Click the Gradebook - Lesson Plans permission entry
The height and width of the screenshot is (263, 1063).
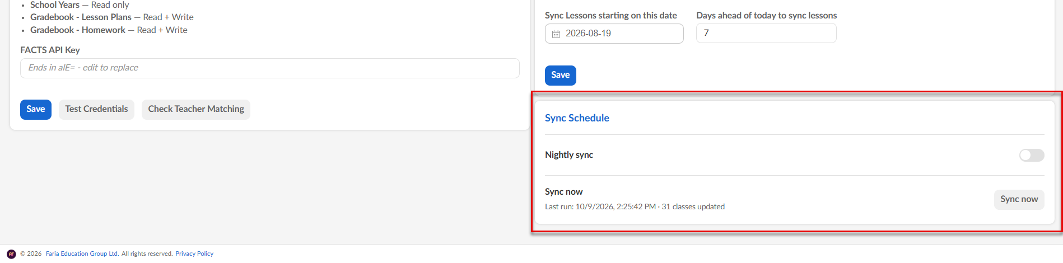[112, 17]
